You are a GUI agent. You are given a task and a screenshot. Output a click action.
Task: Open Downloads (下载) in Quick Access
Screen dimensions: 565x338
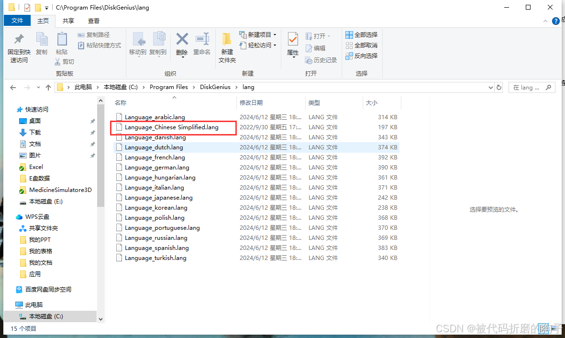click(35, 133)
